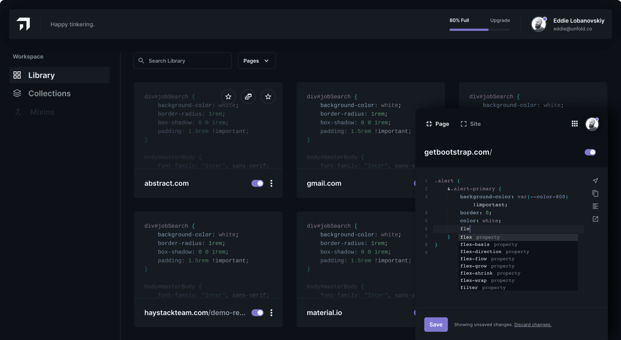Click the apps grid icon in the popup header
This screenshot has height=340, width=621.
click(x=574, y=124)
